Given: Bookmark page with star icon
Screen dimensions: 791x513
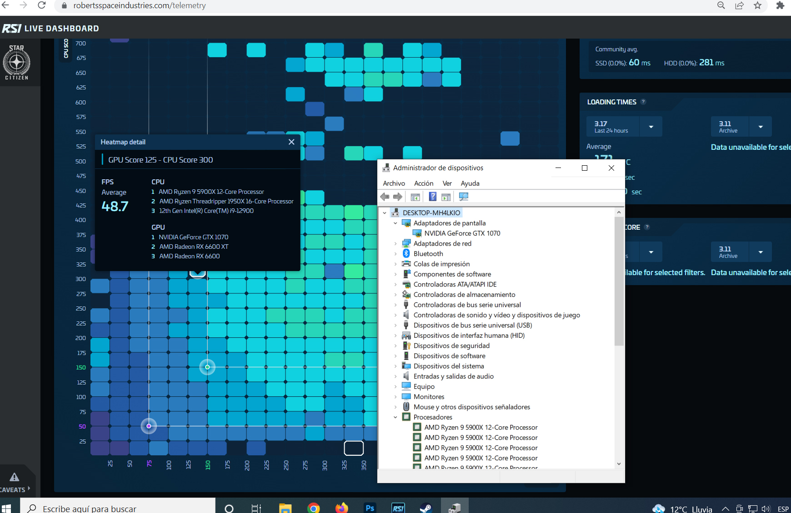Looking at the screenshot, I should [x=757, y=5].
